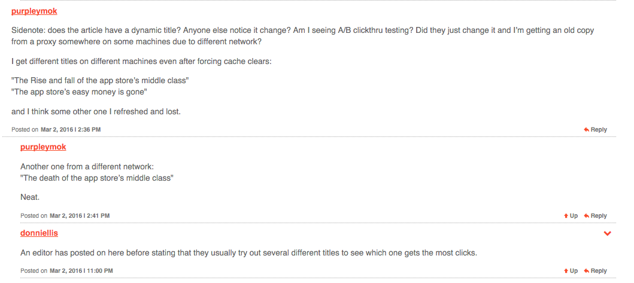Click the line "The app store's easy money is gone"

tap(79, 92)
